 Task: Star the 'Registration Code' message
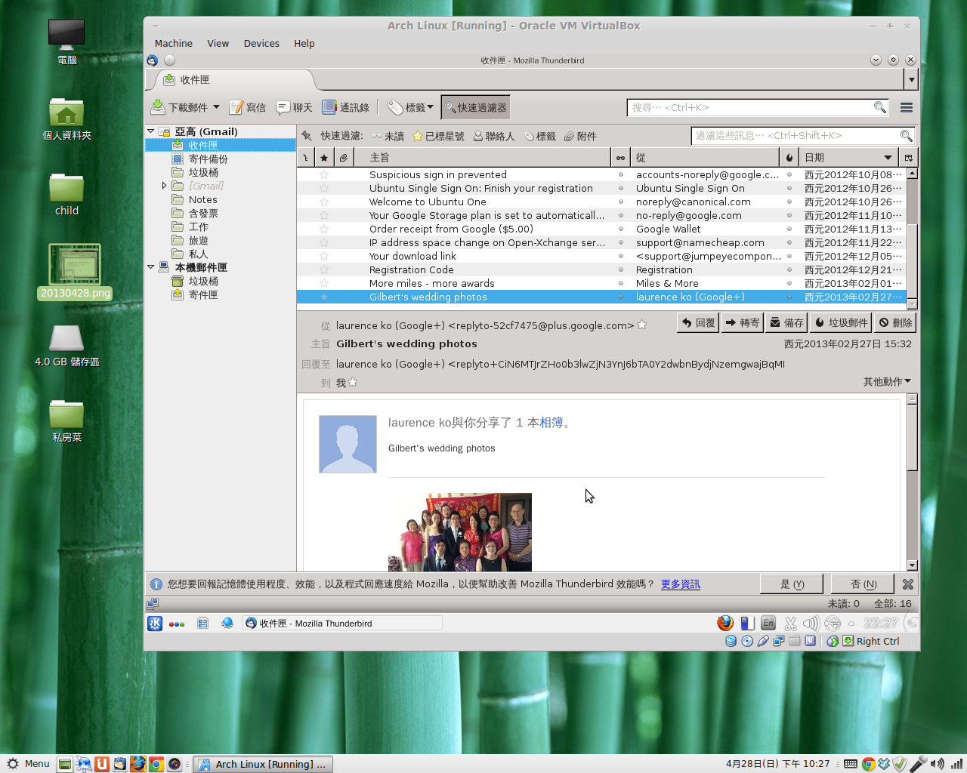pos(324,270)
